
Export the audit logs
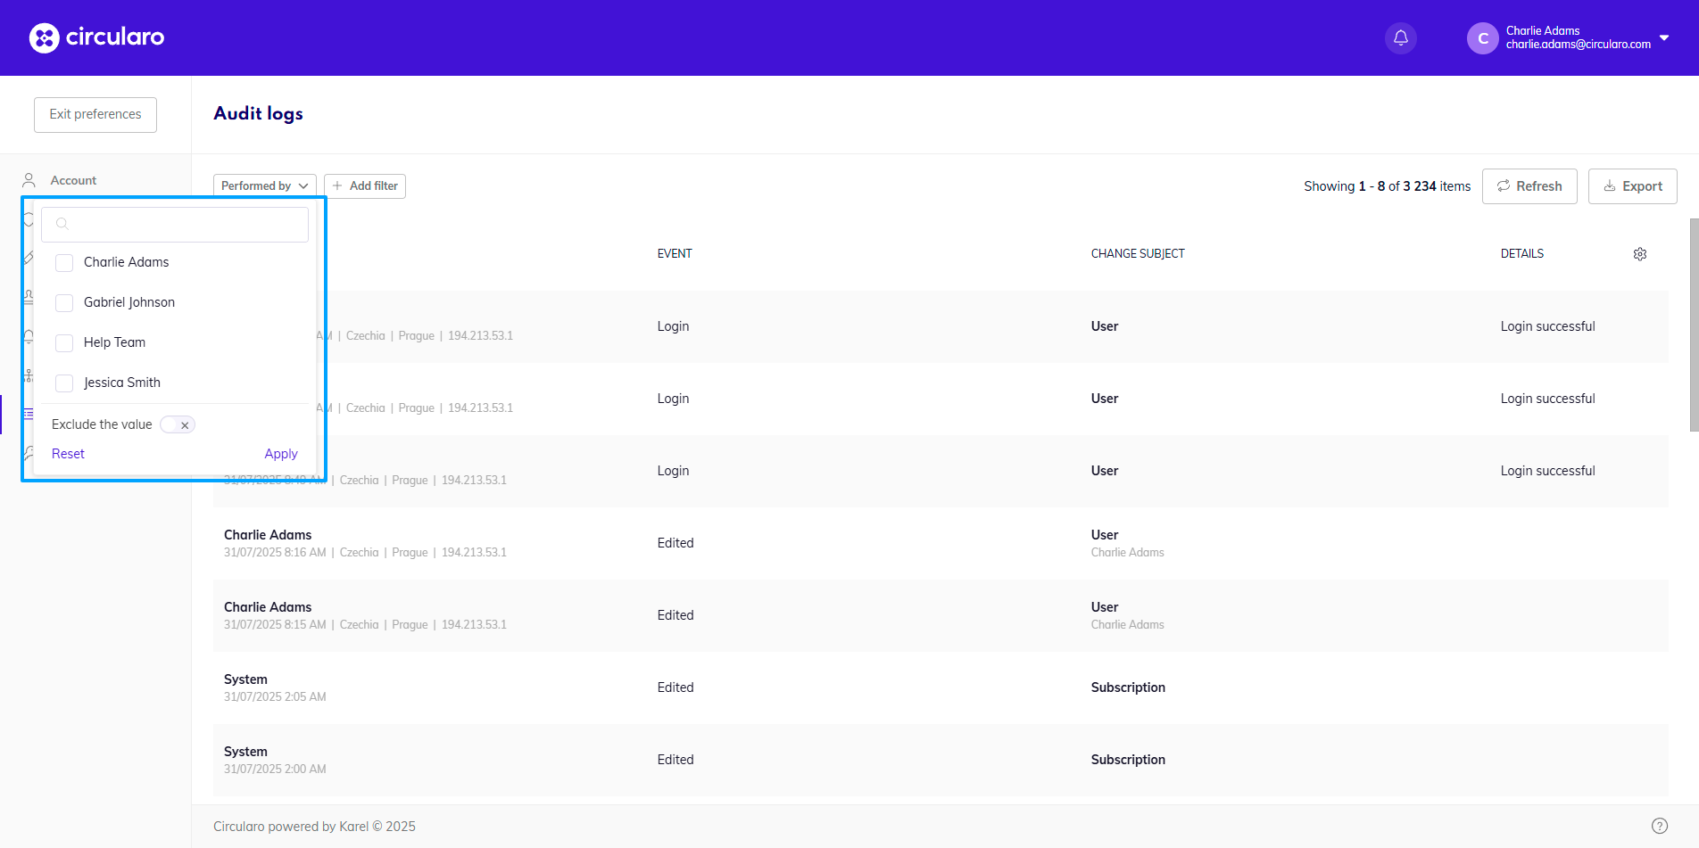pos(1632,186)
